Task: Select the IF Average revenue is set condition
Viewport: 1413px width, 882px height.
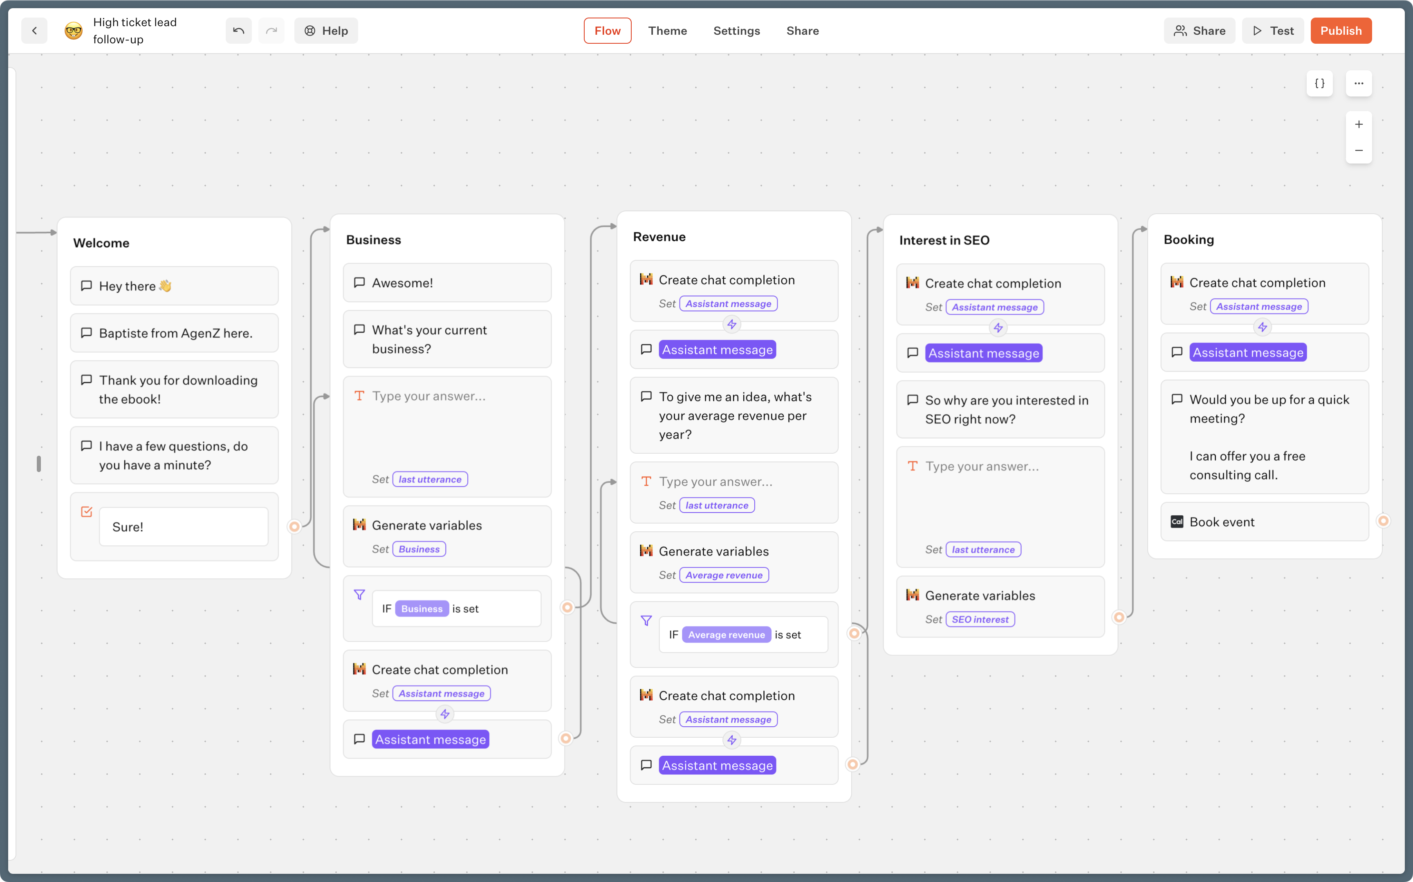Action: tap(742, 635)
